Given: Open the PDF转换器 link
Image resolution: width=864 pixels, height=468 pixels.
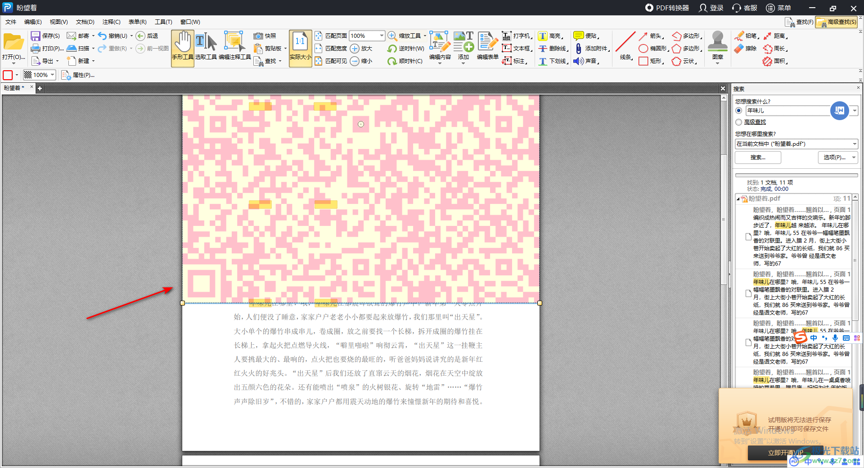Looking at the screenshot, I should coord(667,8).
